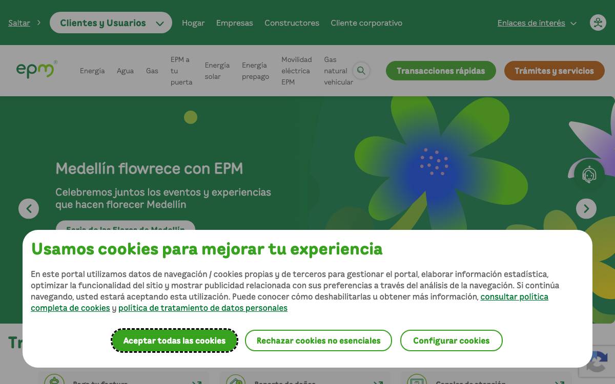
Task: Expand Enlaces de interés menu
Action: 537,23
